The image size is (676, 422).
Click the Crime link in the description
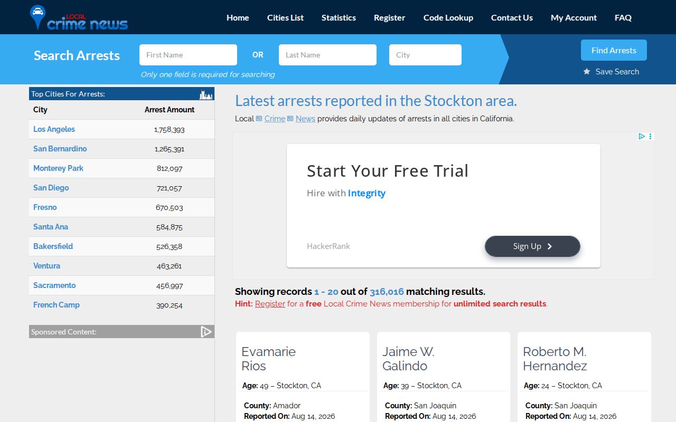click(x=275, y=119)
